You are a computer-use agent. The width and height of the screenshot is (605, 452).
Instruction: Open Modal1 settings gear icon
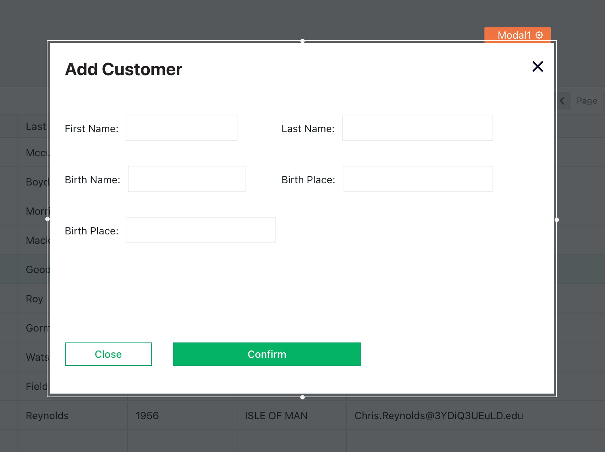(539, 35)
